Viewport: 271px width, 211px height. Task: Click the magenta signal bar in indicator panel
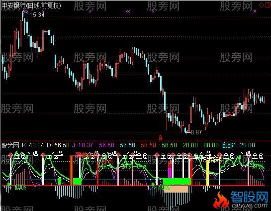[170, 173]
